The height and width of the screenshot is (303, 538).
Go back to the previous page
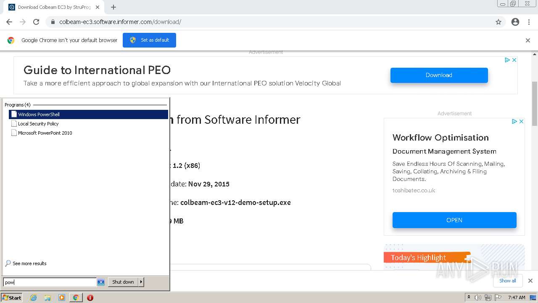point(9,22)
